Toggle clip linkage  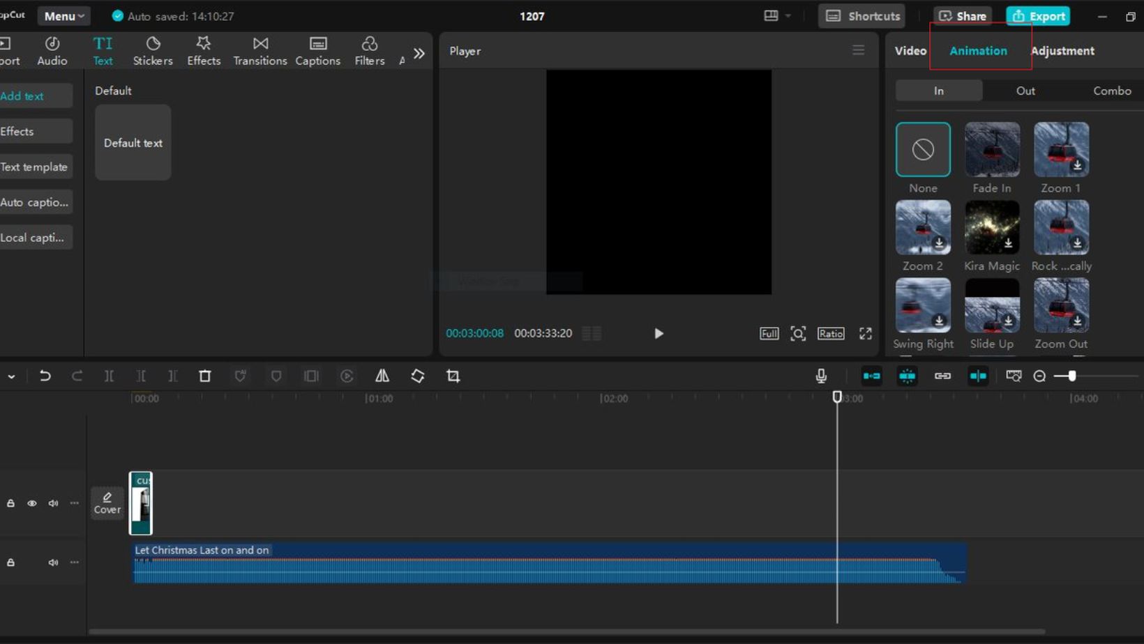[942, 376]
